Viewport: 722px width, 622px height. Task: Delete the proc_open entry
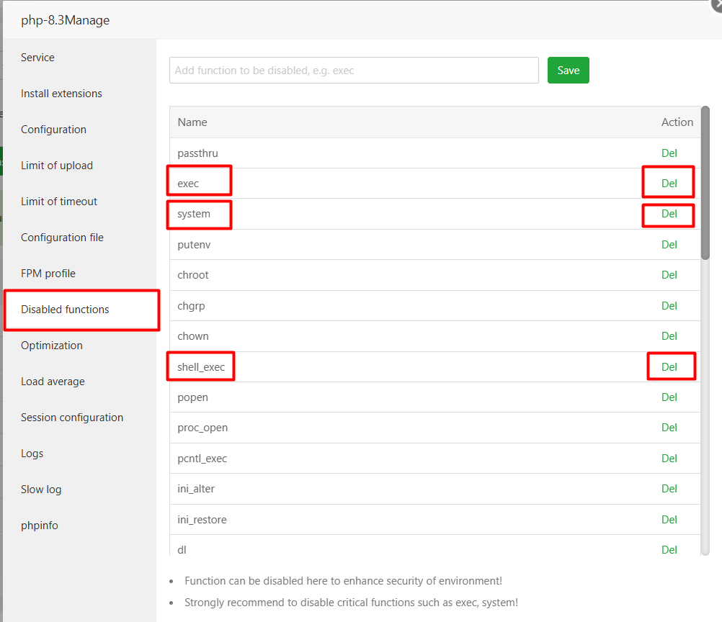pyautogui.click(x=669, y=428)
